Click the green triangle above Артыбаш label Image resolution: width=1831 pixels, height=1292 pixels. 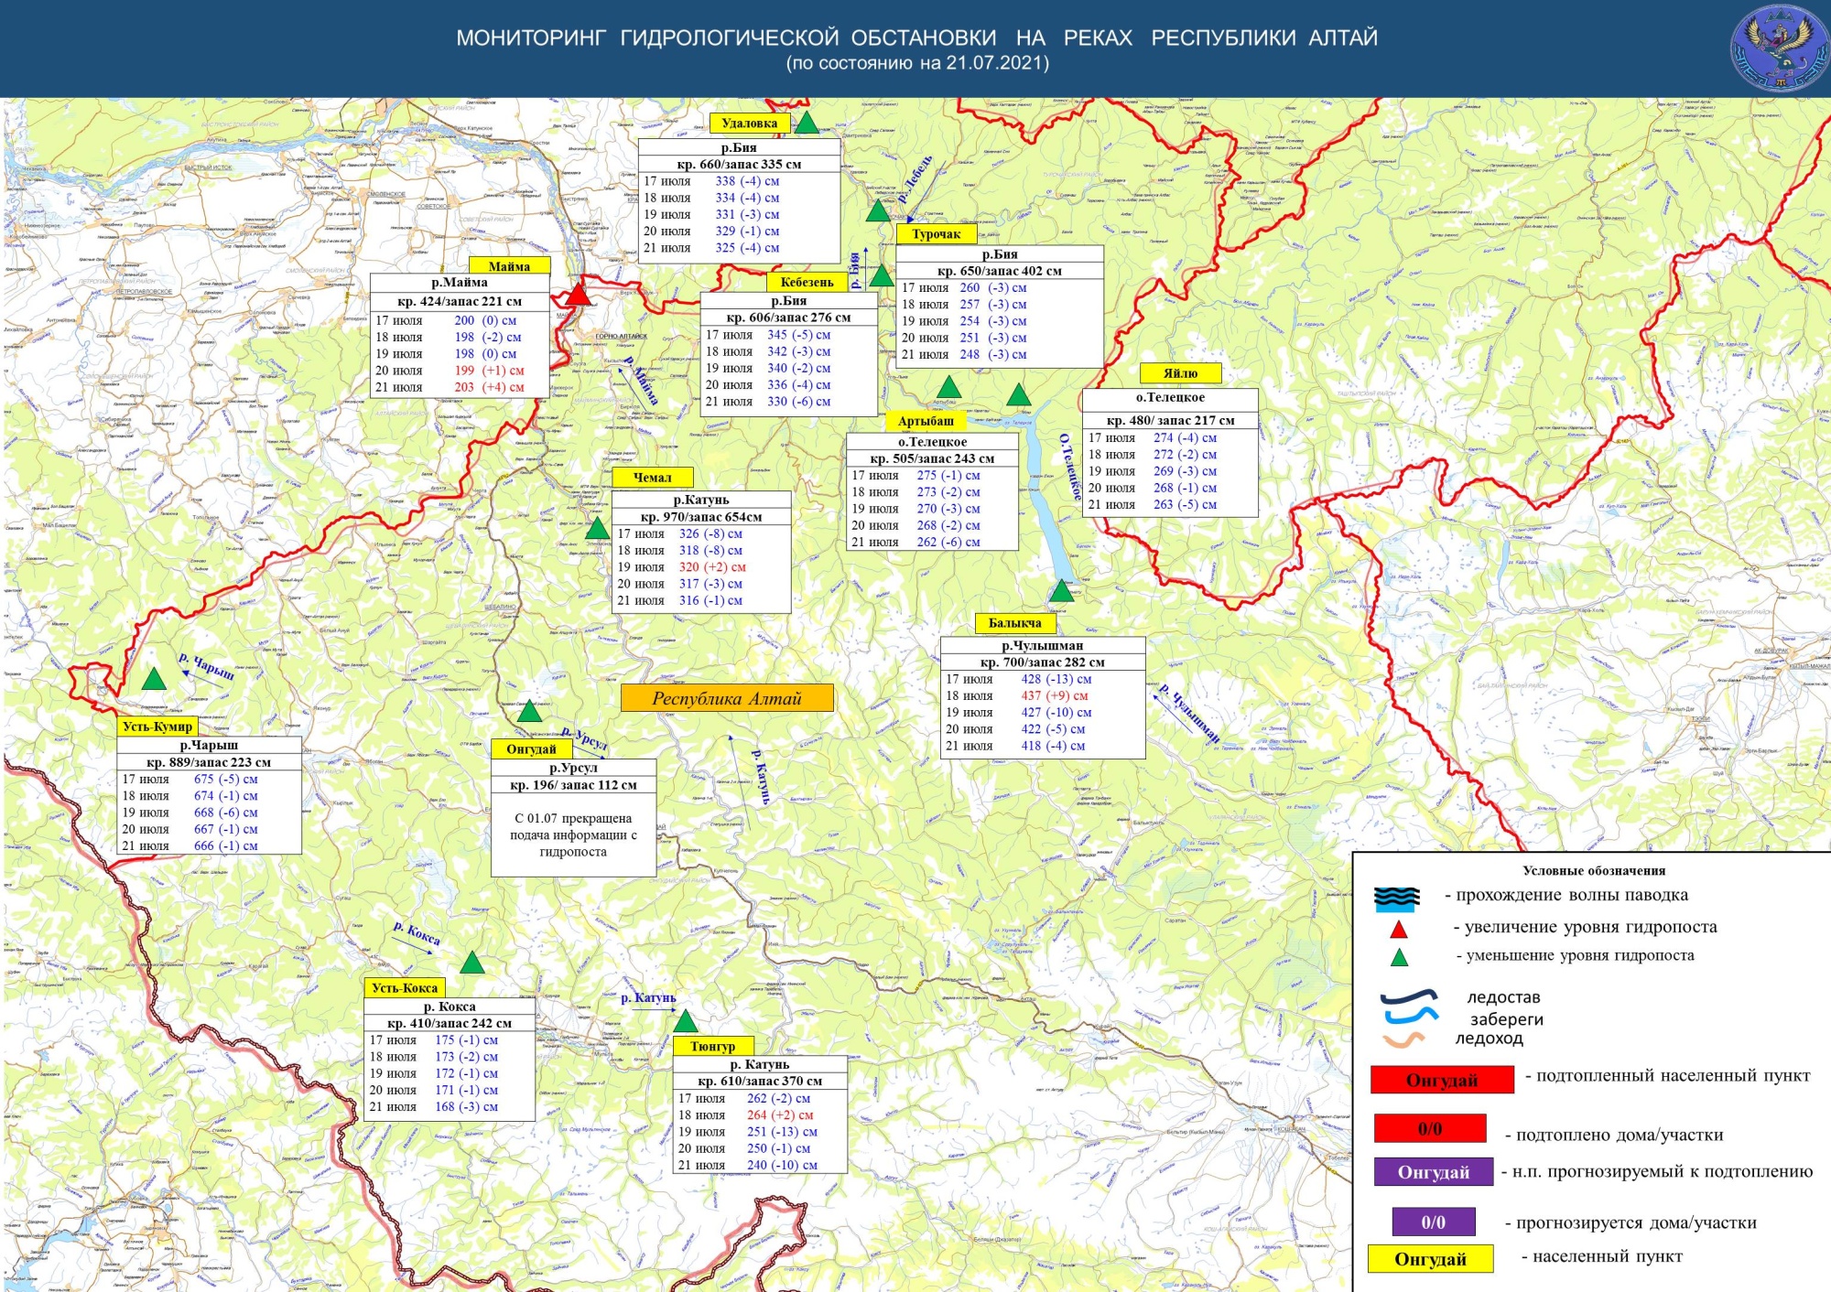pyautogui.click(x=948, y=387)
